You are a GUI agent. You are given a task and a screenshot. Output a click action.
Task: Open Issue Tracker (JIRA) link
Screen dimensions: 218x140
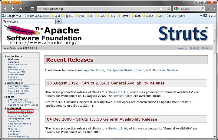[x=20, y=102]
